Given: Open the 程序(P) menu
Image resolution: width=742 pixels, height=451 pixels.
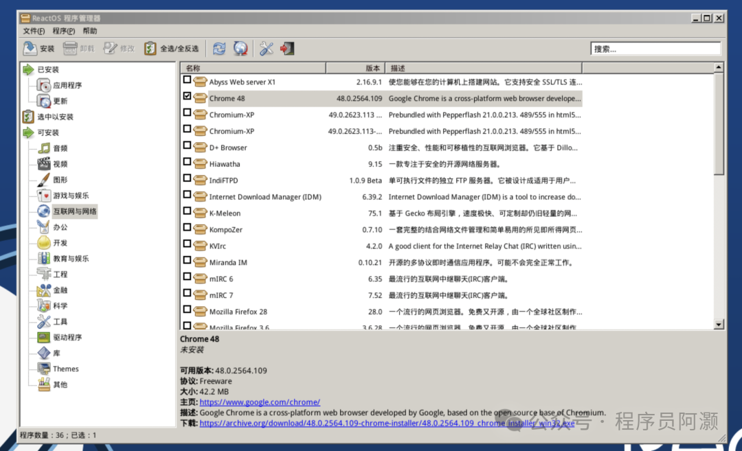Looking at the screenshot, I should [63, 31].
